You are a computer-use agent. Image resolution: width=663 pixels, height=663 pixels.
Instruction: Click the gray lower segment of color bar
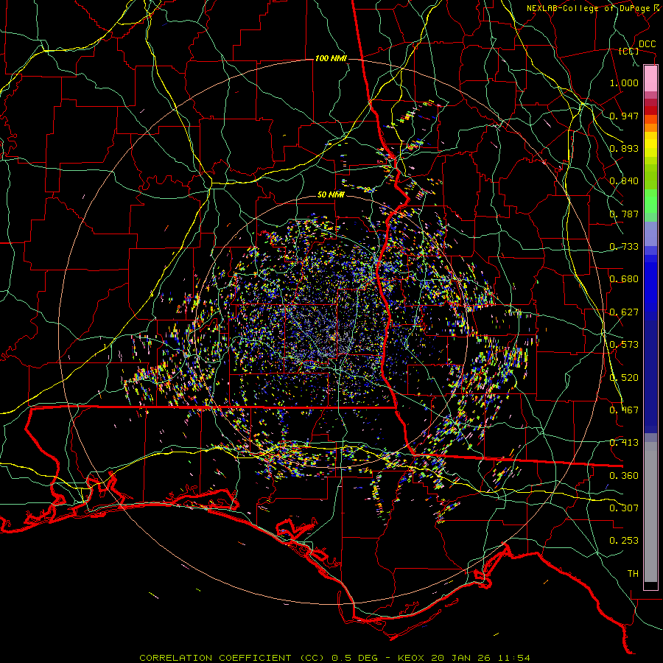[650, 512]
